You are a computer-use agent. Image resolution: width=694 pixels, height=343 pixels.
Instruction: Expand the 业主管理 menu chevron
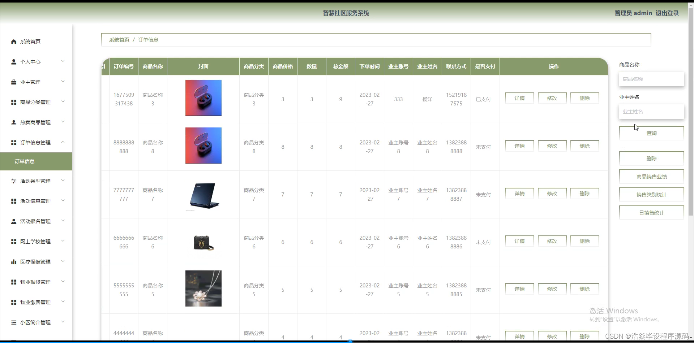(x=63, y=81)
